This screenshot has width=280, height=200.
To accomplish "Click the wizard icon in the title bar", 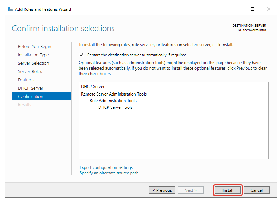I will click(x=10, y=9).
